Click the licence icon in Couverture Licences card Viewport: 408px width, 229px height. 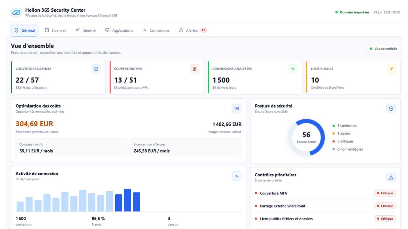[x=96, y=69]
